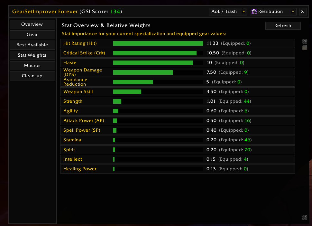
Task: Open the AoE / Trash dropdown arrow
Action: (243, 12)
